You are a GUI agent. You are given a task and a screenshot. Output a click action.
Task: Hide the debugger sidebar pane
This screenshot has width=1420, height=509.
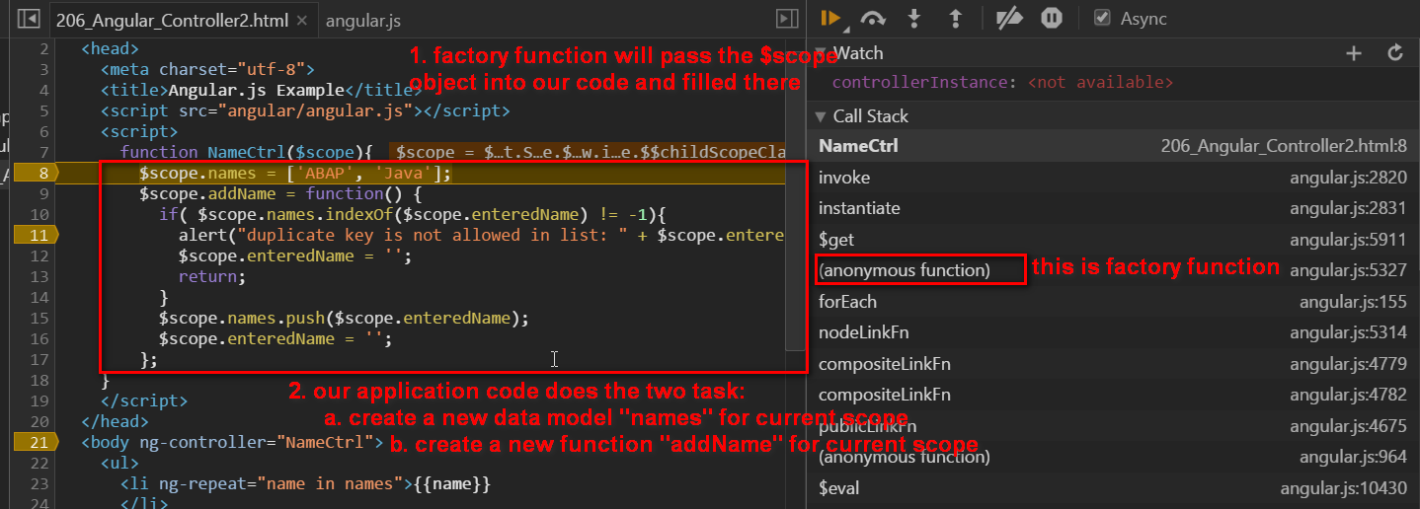point(787,19)
